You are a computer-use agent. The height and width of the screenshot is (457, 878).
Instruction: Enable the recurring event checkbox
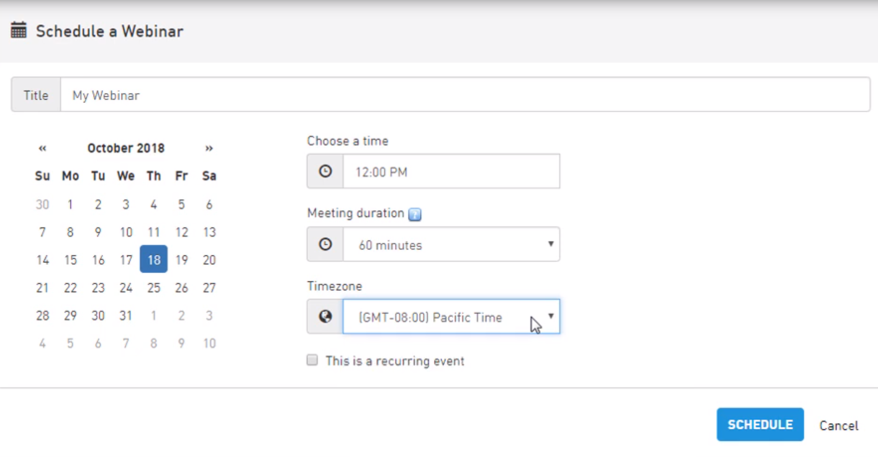pyautogui.click(x=312, y=360)
